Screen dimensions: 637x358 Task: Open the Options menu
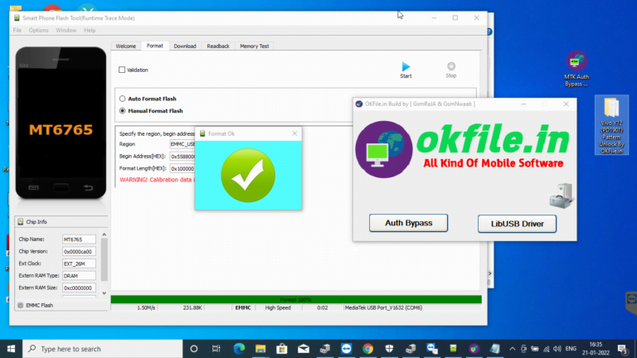[x=39, y=31]
